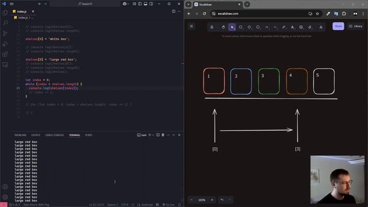Select the Hand panning tool in Excalidraw
Screen dimensions: 368x207
223,27
